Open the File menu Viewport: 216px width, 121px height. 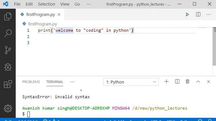pos(17,4)
